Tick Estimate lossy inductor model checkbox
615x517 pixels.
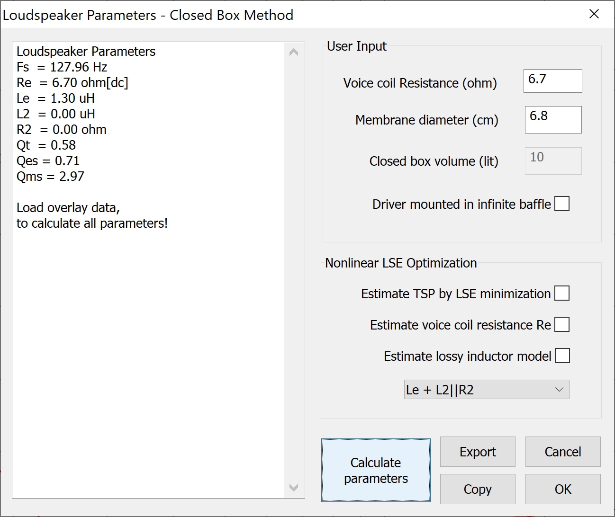562,356
